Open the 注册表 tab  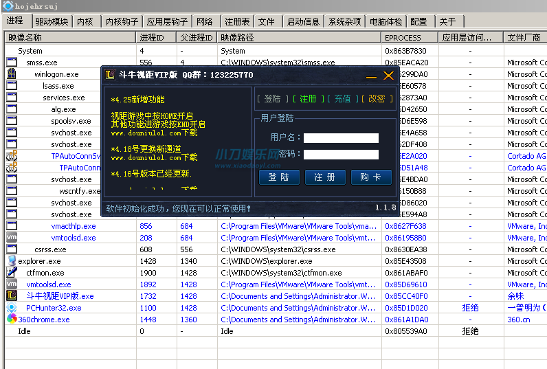point(237,21)
